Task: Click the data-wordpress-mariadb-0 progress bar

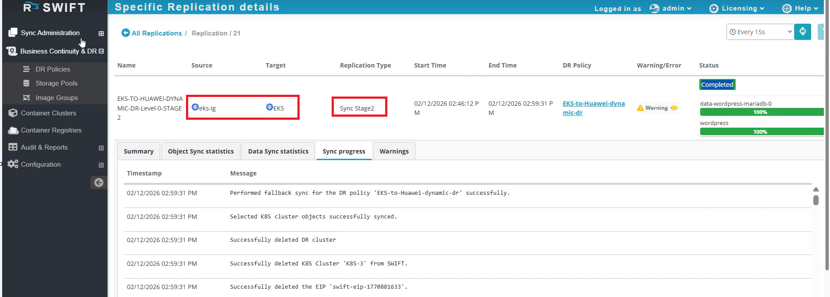Action: [x=762, y=112]
